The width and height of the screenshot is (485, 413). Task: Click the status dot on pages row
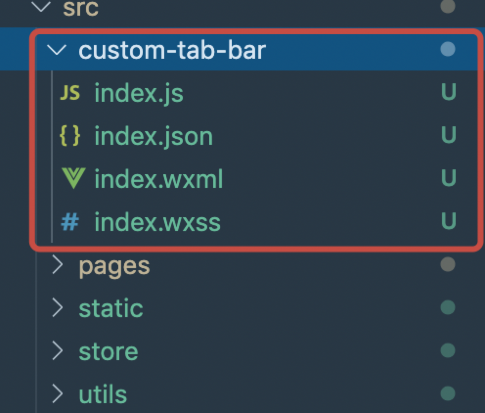[448, 264]
